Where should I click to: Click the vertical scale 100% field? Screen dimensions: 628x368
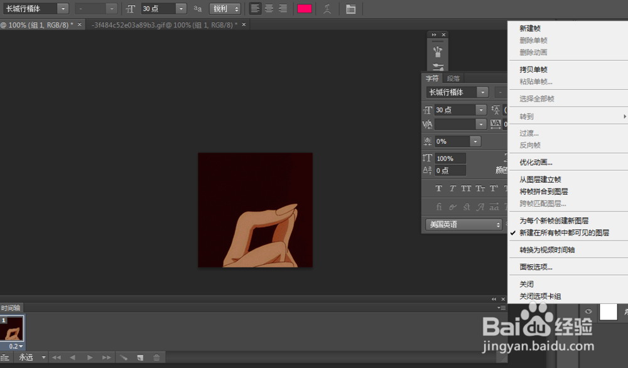(x=450, y=158)
